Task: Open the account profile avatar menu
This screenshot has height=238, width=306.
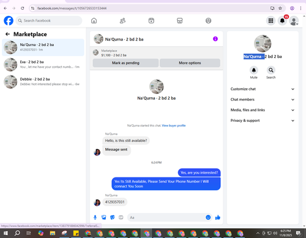Action: [294, 21]
